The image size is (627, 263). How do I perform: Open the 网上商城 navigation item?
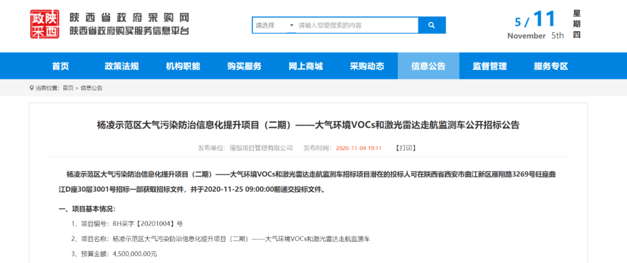pyautogui.click(x=305, y=66)
